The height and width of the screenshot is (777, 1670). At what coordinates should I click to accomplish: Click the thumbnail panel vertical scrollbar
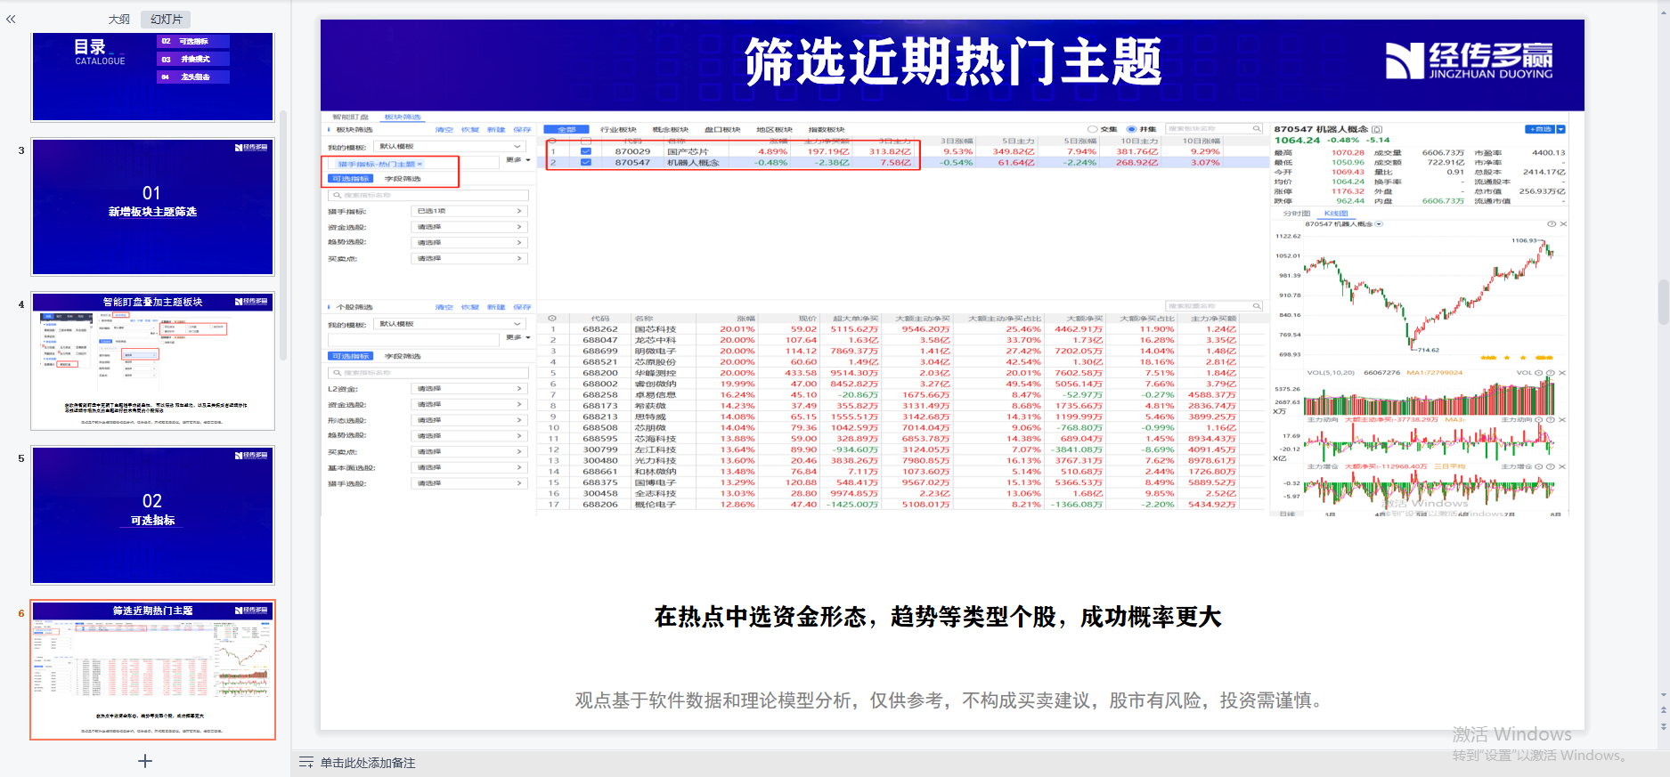[283, 236]
